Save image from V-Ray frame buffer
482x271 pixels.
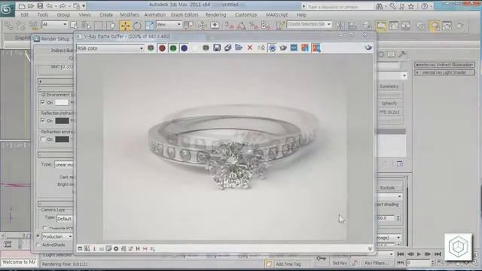pos(217,48)
